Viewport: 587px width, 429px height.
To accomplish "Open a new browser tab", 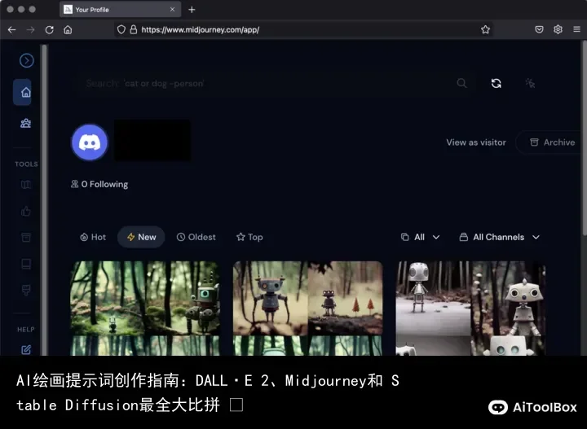I will (x=192, y=10).
